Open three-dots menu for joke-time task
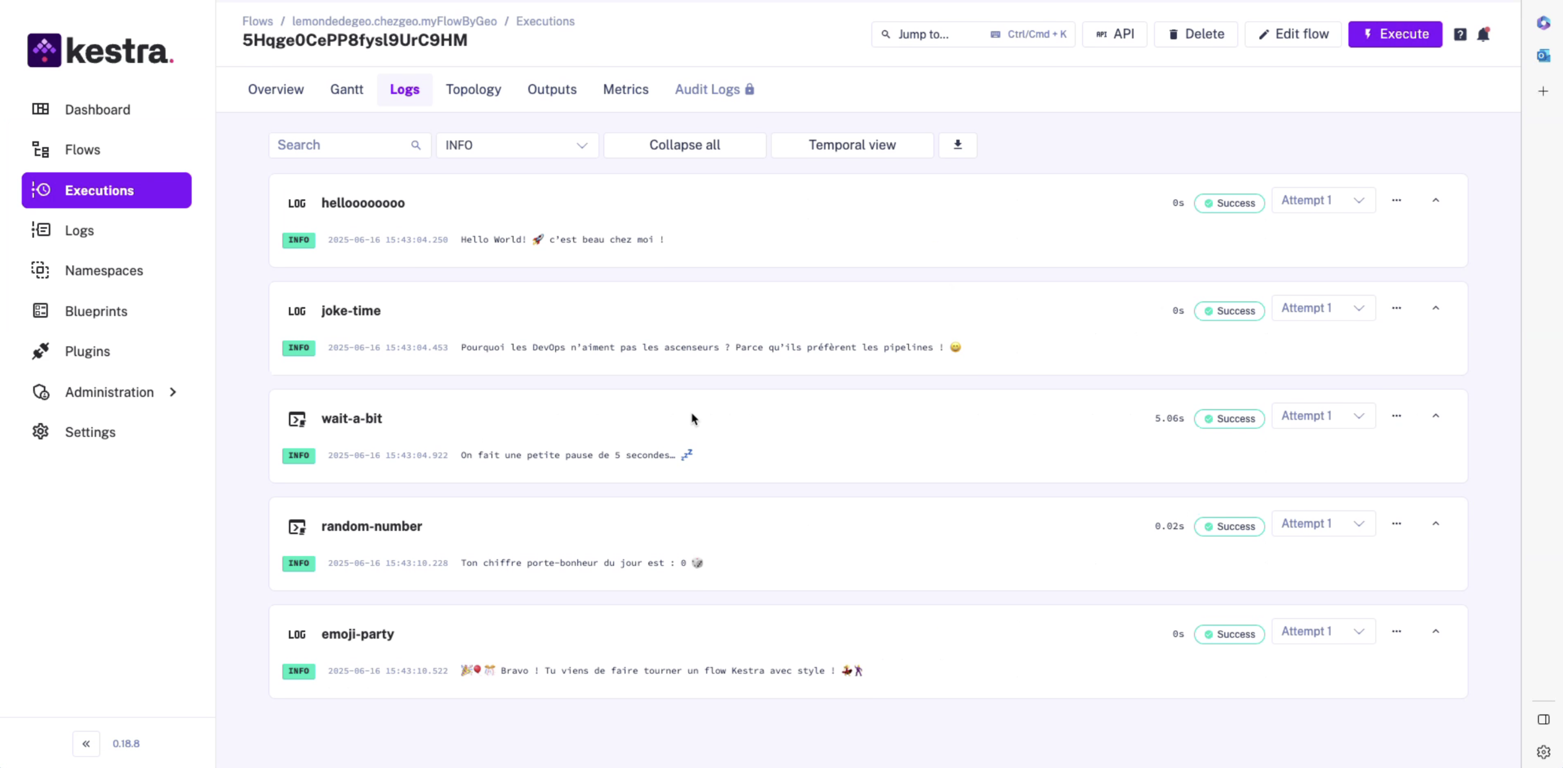 [1396, 308]
